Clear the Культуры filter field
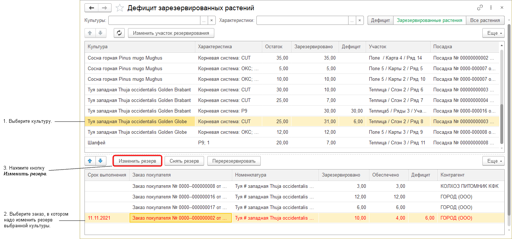Screen dimensions: 512x239 [211, 20]
